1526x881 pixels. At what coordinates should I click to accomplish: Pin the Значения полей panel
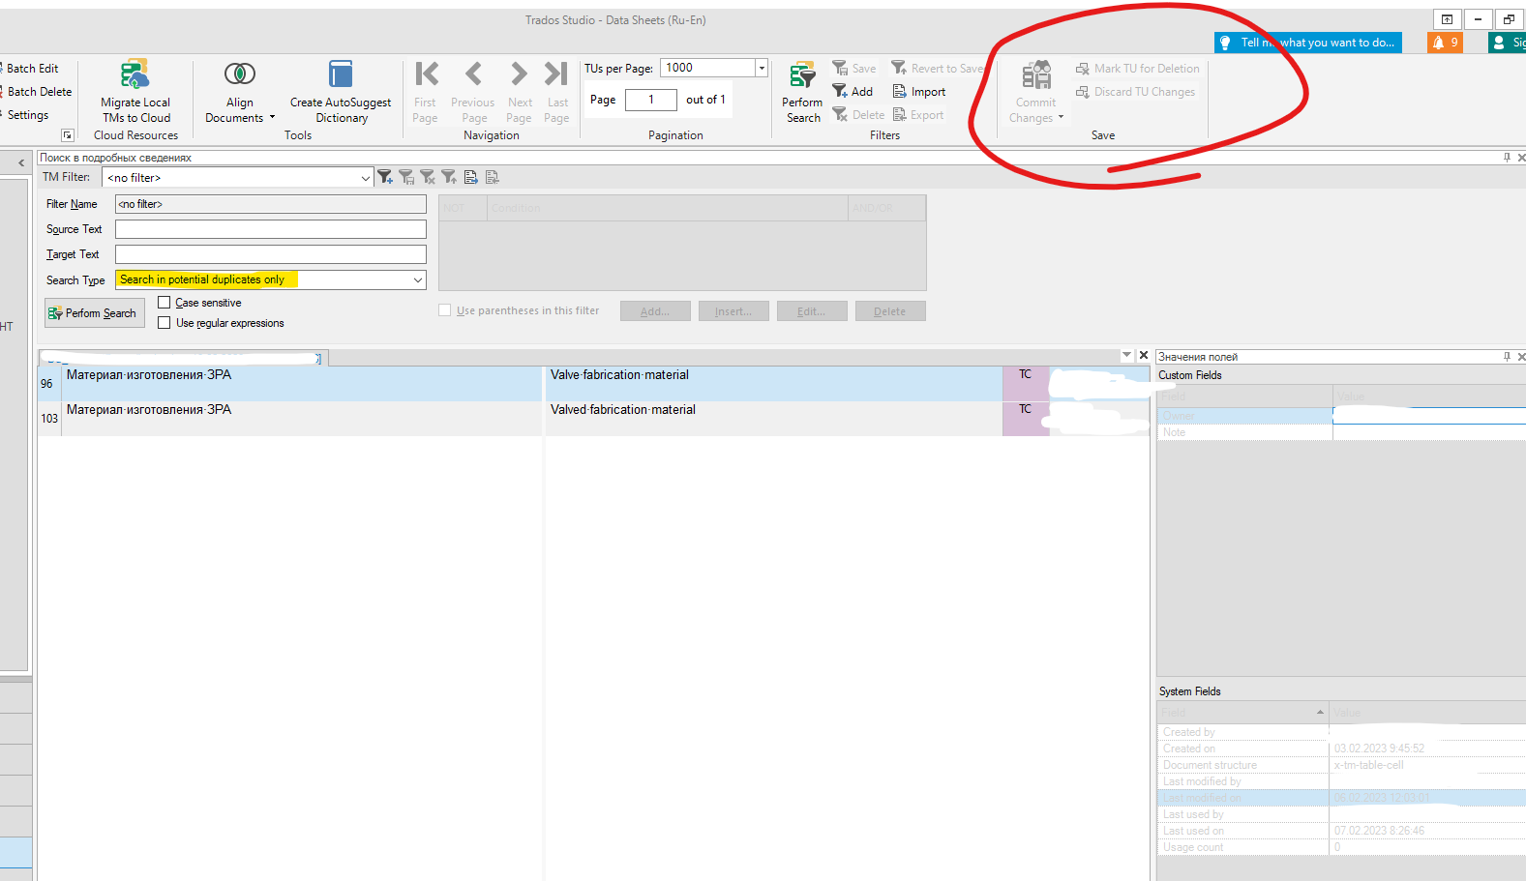coord(1507,357)
